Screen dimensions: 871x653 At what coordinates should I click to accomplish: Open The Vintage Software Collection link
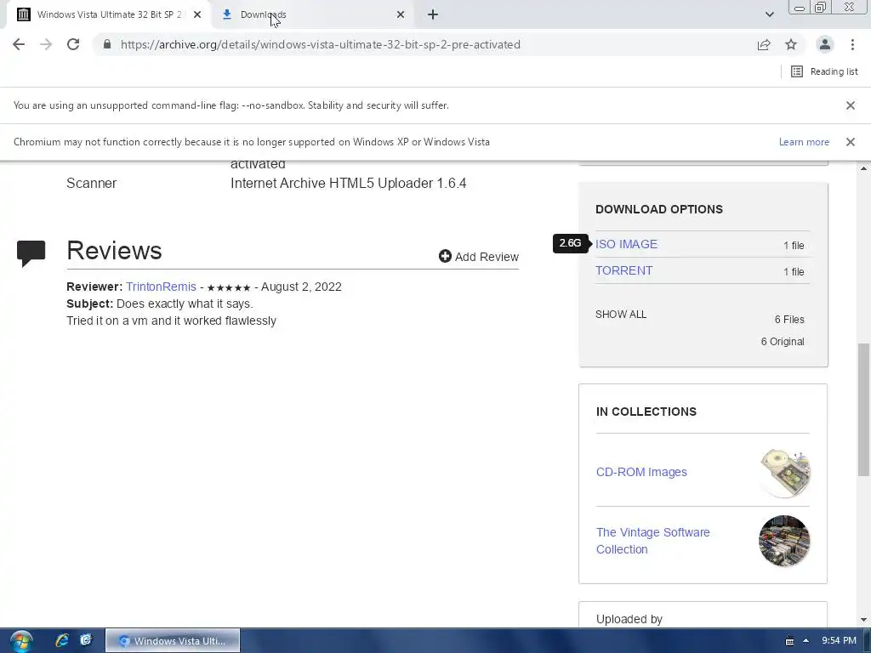[652, 541]
